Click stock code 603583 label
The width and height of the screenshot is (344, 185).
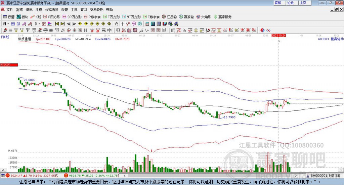click(324, 39)
